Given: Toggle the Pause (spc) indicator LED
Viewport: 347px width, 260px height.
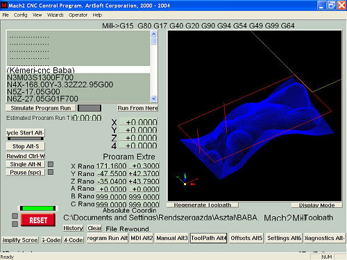Looking at the screenshot, I should click(x=51, y=172).
